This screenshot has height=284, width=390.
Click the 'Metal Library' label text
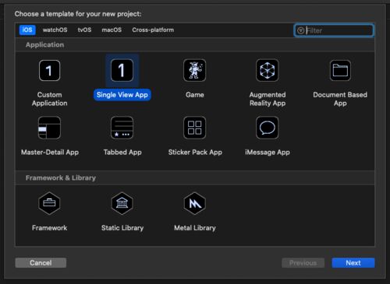click(195, 228)
